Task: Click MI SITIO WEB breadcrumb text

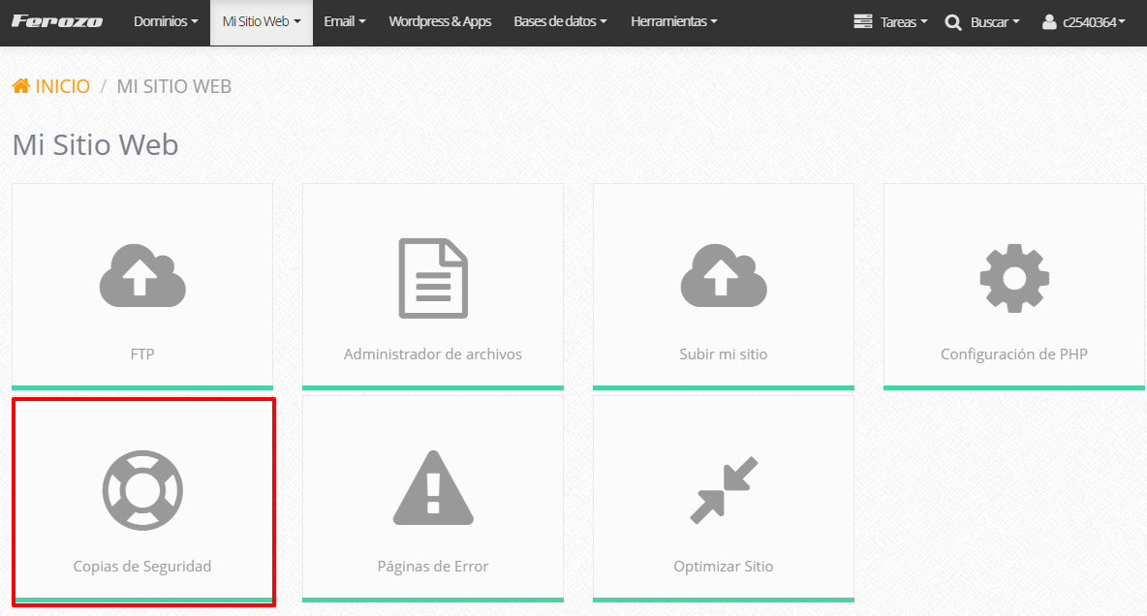Action: (x=174, y=86)
